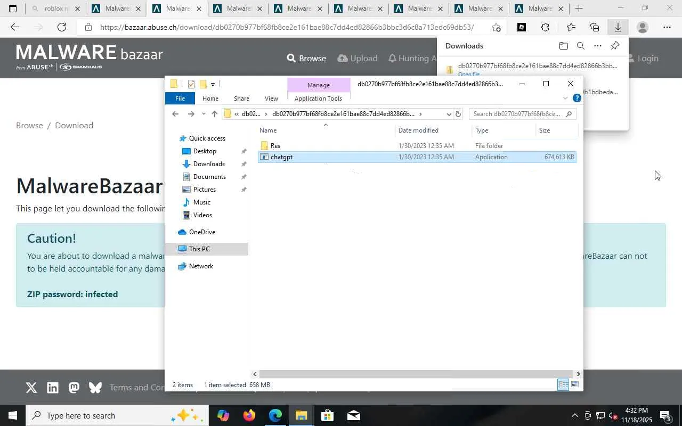Open the LinkedIn footer icon
The image size is (682, 426).
point(53,388)
